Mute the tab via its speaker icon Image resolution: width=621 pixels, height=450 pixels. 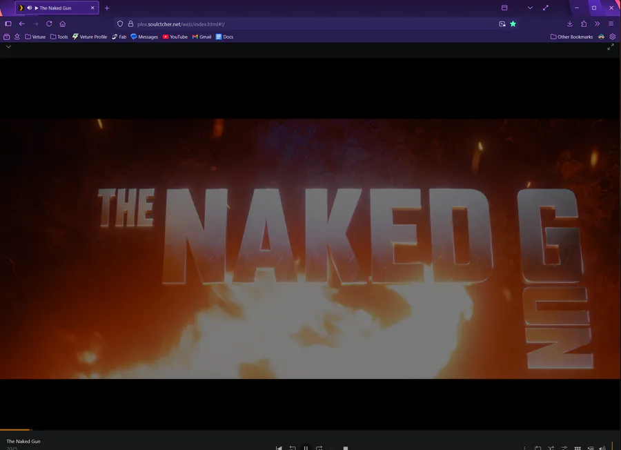click(x=29, y=8)
